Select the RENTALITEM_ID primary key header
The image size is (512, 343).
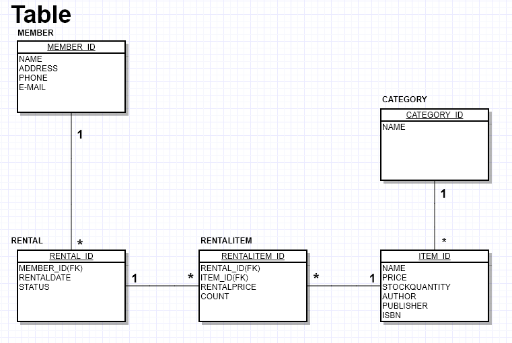(x=253, y=256)
